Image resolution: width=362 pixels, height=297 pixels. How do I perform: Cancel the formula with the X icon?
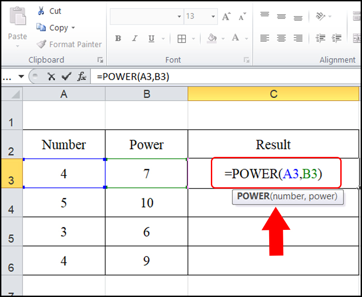pyautogui.click(x=51, y=76)
